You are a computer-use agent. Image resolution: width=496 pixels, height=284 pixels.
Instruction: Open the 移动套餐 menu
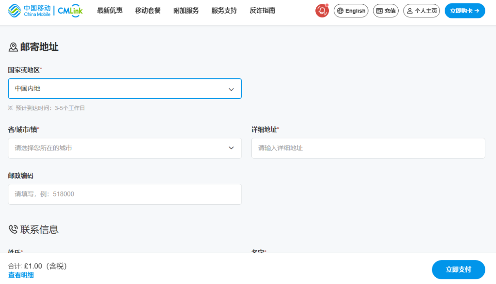click(x=148, y=11)
